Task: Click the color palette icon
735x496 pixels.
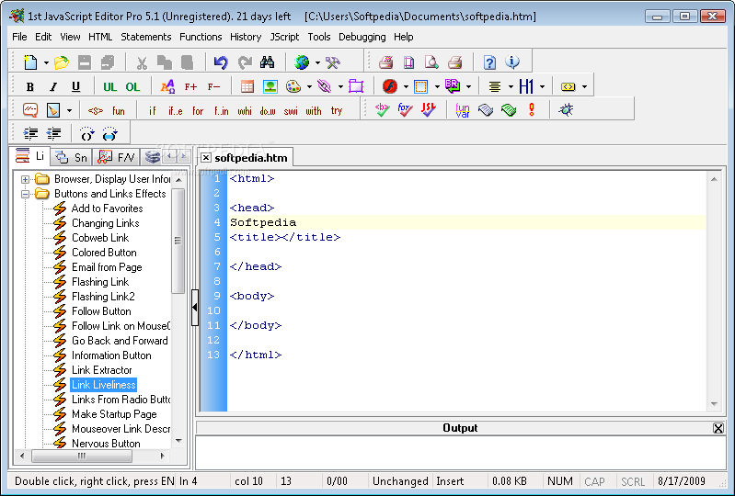Action: (293, 86)
